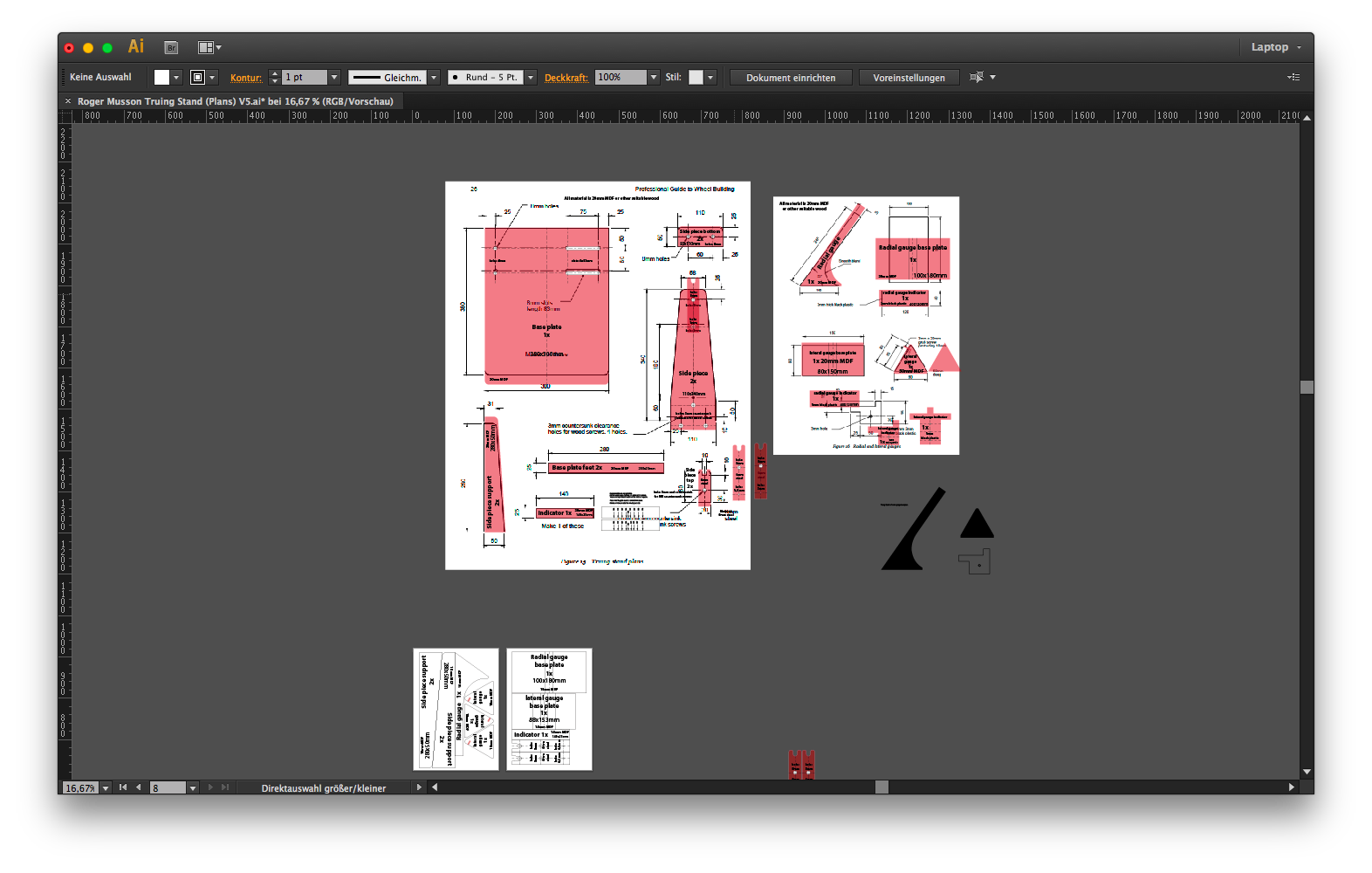Viewport: 1372px width, 873px height.
Task: Click the stroke color box icon
Action: click(198, 78)
